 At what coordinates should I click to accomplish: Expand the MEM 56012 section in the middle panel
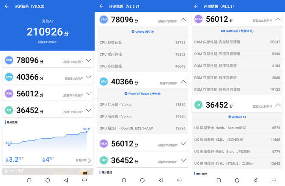click(x=183, y=143)
